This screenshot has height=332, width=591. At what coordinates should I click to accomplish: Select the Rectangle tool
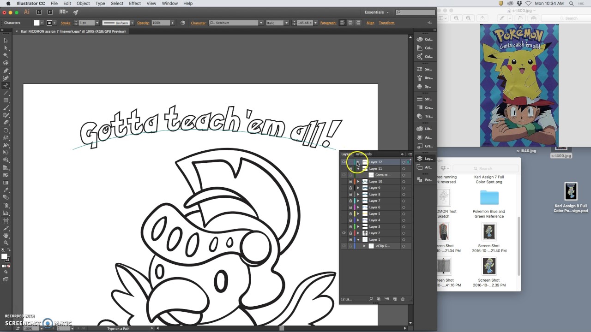pos(6,101)
